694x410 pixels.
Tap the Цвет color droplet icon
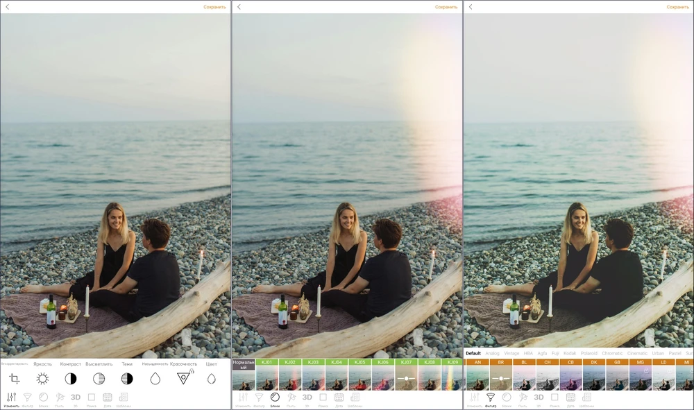click(x=212, y=378)
